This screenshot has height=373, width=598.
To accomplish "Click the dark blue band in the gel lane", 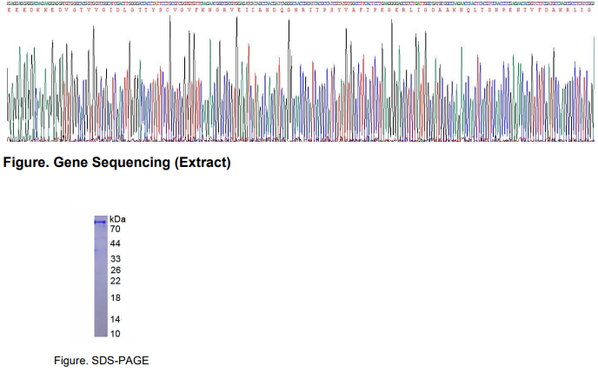I will [x=101, y=222].
